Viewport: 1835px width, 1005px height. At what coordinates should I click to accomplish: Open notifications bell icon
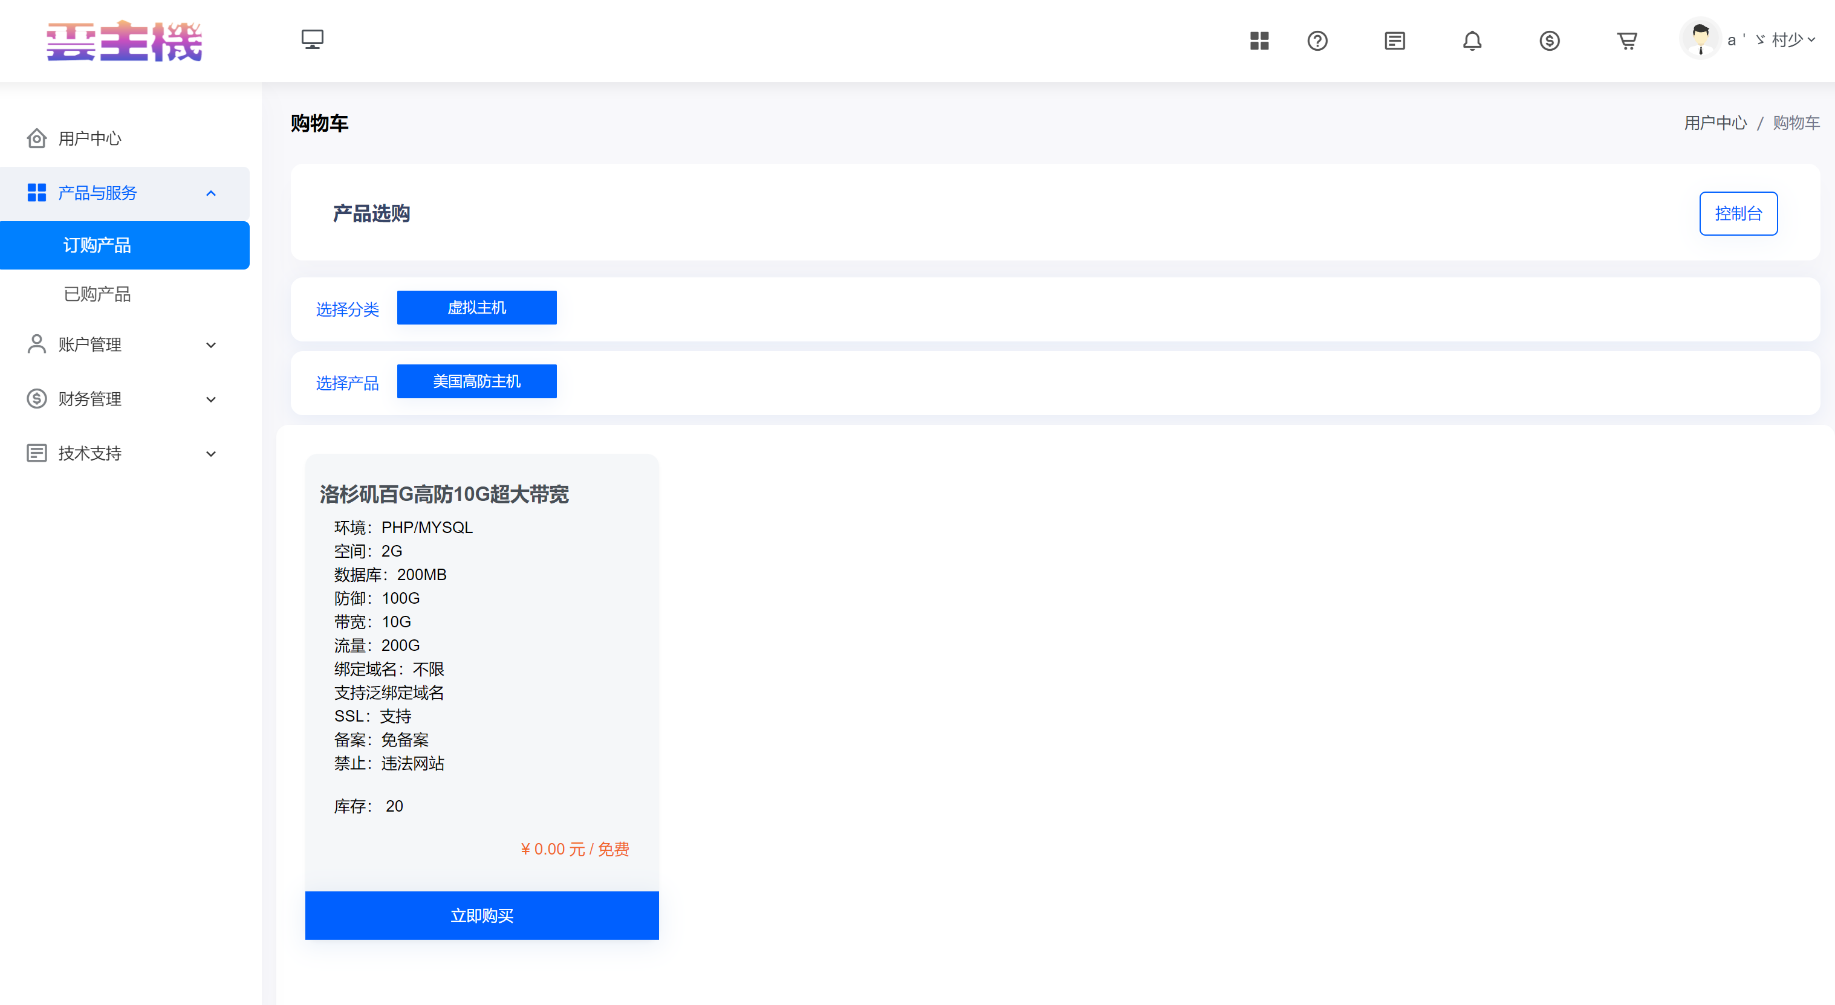point(1472,40)
